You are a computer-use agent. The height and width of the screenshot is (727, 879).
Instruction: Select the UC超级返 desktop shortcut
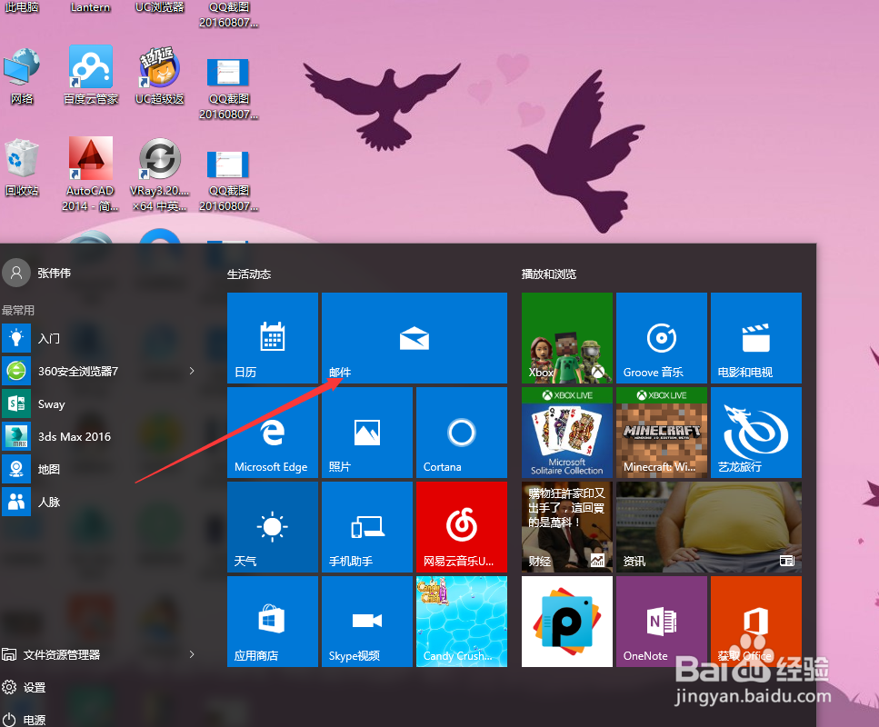[160, 76]
